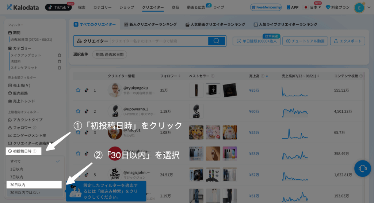Switch to 新人クリエイターランキング tab

[x=150, y=24]
